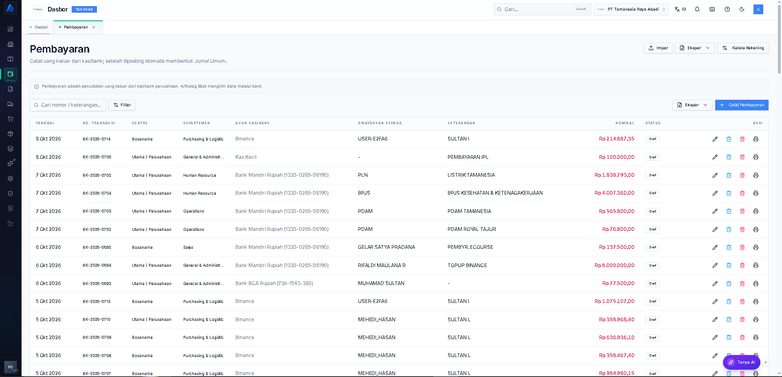This screenshot has width=782, height=377.
Task: Open the layers stack sidebar icon
Action: pyautogui.click(x=11, y=149)
